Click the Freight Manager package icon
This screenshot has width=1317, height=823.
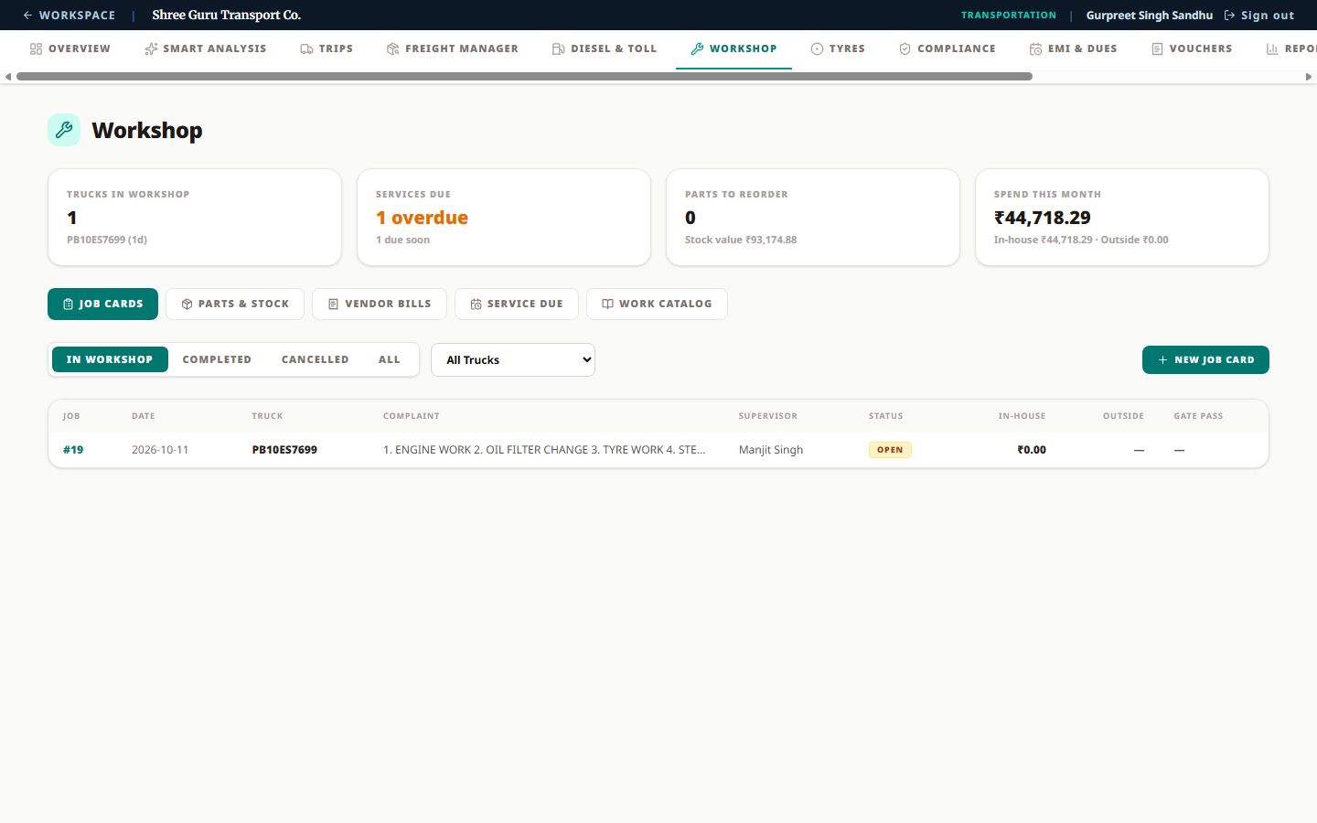click(x=392, y=48)
